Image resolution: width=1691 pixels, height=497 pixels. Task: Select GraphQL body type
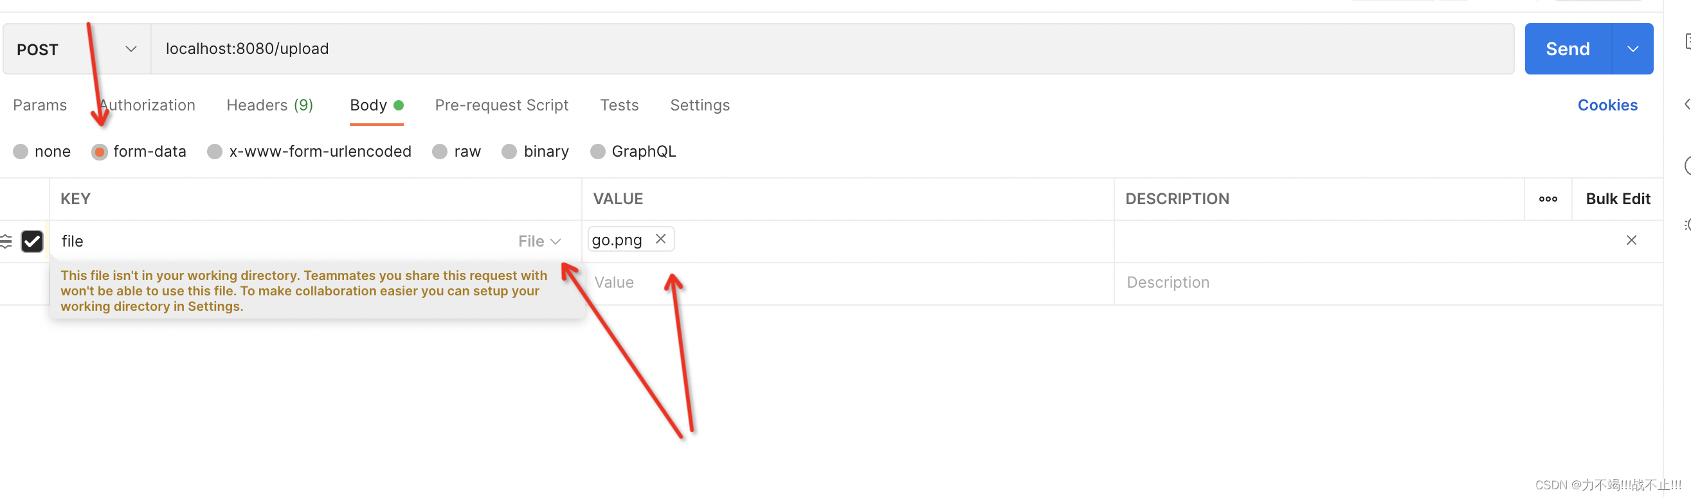click(x=597, y=152)
